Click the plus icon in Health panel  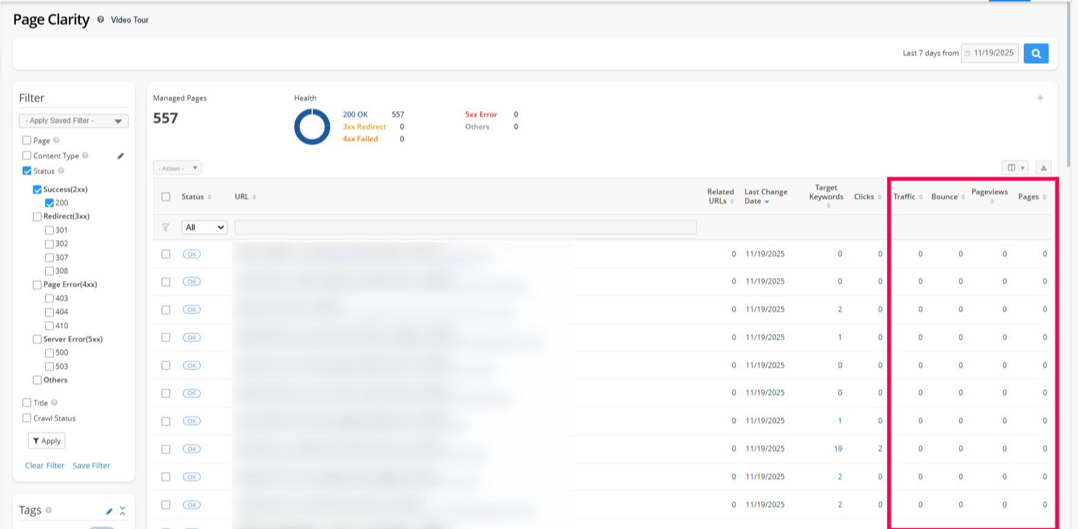tap(1040, 98)
